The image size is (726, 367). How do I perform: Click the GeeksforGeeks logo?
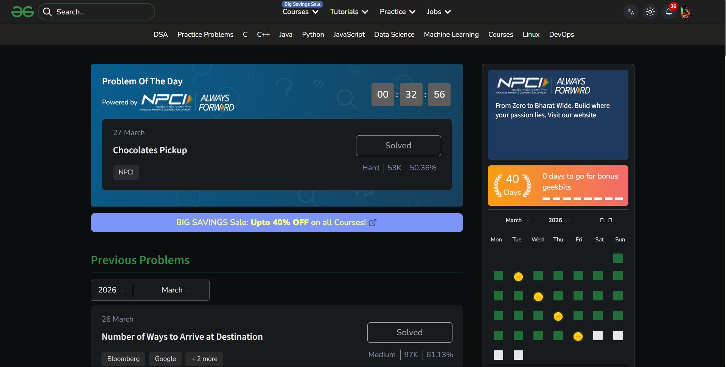coord(23,12)
